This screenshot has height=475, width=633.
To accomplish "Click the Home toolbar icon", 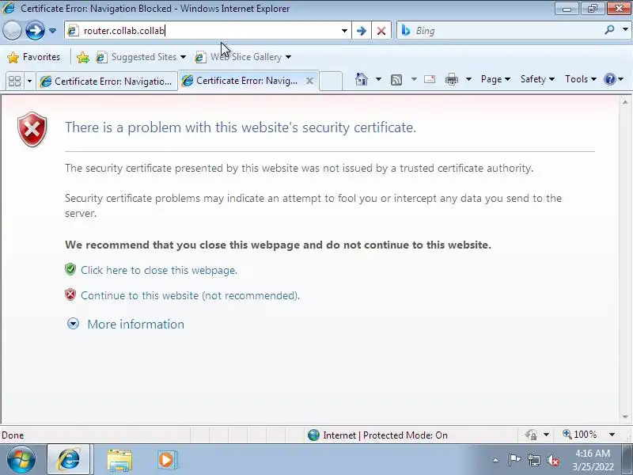I will point(362,79).
